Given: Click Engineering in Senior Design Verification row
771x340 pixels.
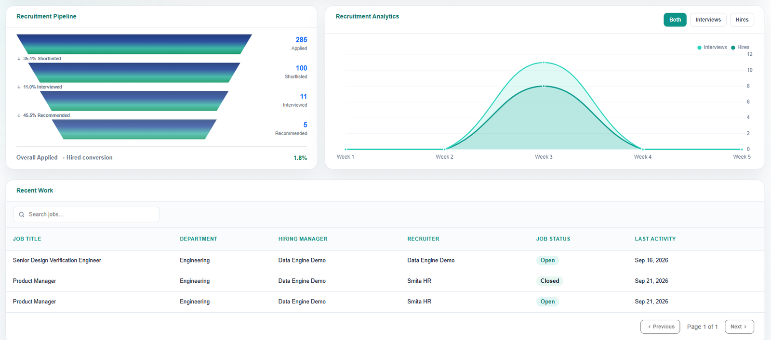Looking at the screenshot, I should point(195,260).
